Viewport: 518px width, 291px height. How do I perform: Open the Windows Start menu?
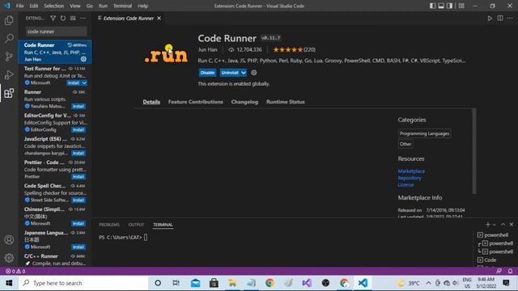9,283
